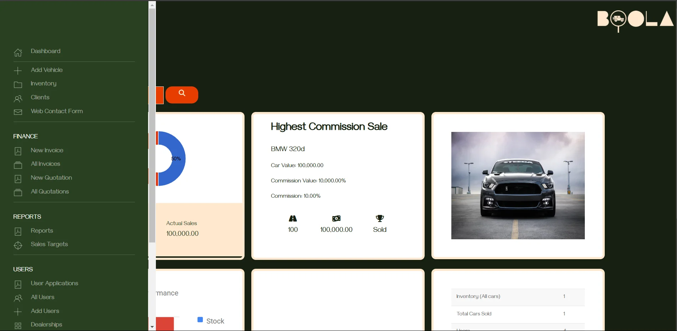
Task: Click the folder icon next to Inventory
Action: (18, 85)
